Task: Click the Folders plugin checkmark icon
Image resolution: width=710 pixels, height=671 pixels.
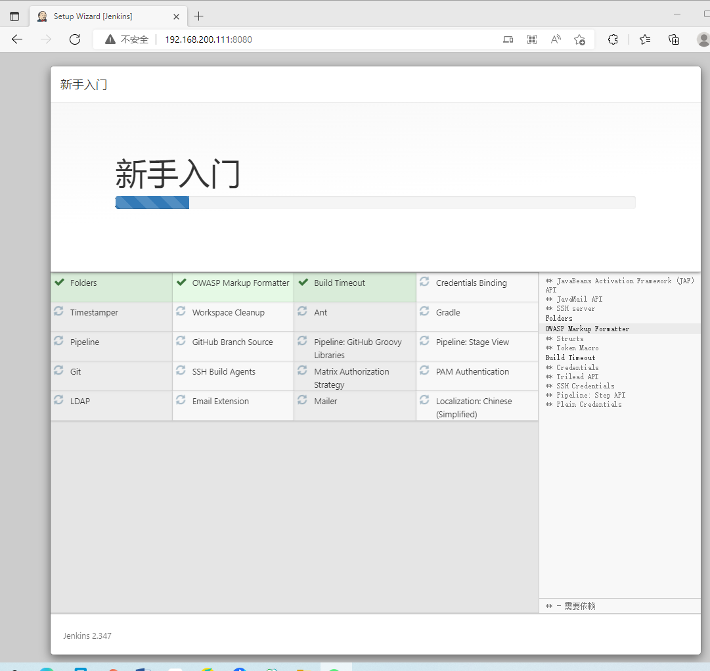Action: pyautogui.click(x=59, y=282)
